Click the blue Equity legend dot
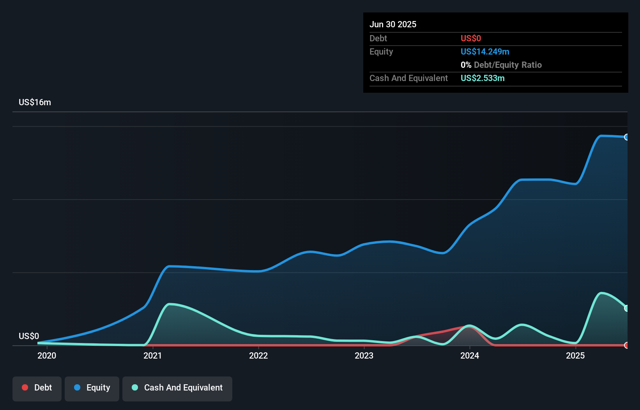Image resolution: width=640 pixels, height=410 pixels. tap(78, 387)
